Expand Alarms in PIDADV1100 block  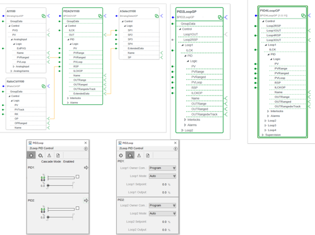click(68, 102)
